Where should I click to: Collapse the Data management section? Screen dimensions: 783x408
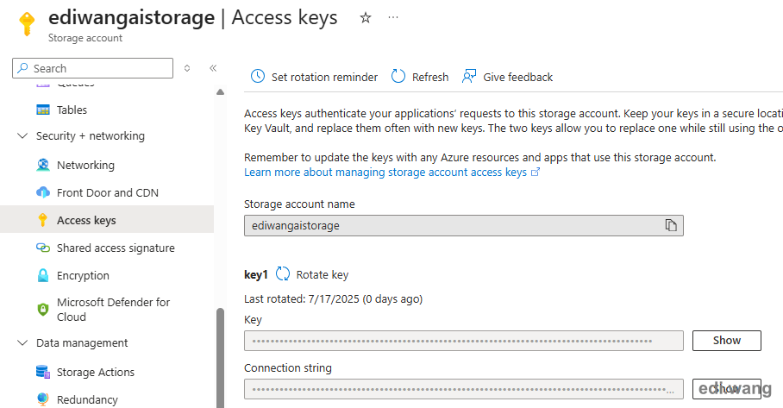[22, 343]
